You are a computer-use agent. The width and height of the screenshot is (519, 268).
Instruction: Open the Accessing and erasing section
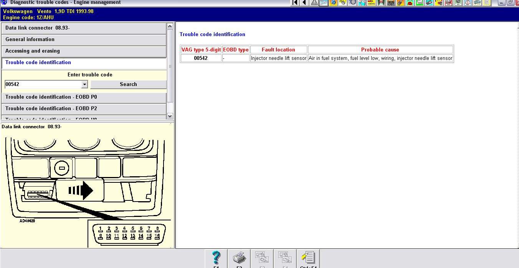[x=84, y=51]
